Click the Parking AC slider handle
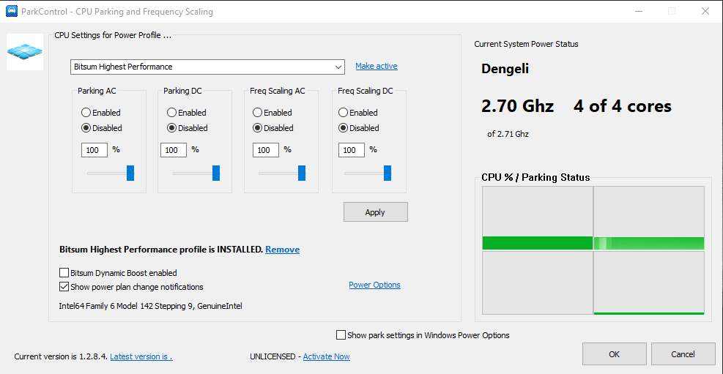Screen dimensions: 723x374 [x=130, y=173]
